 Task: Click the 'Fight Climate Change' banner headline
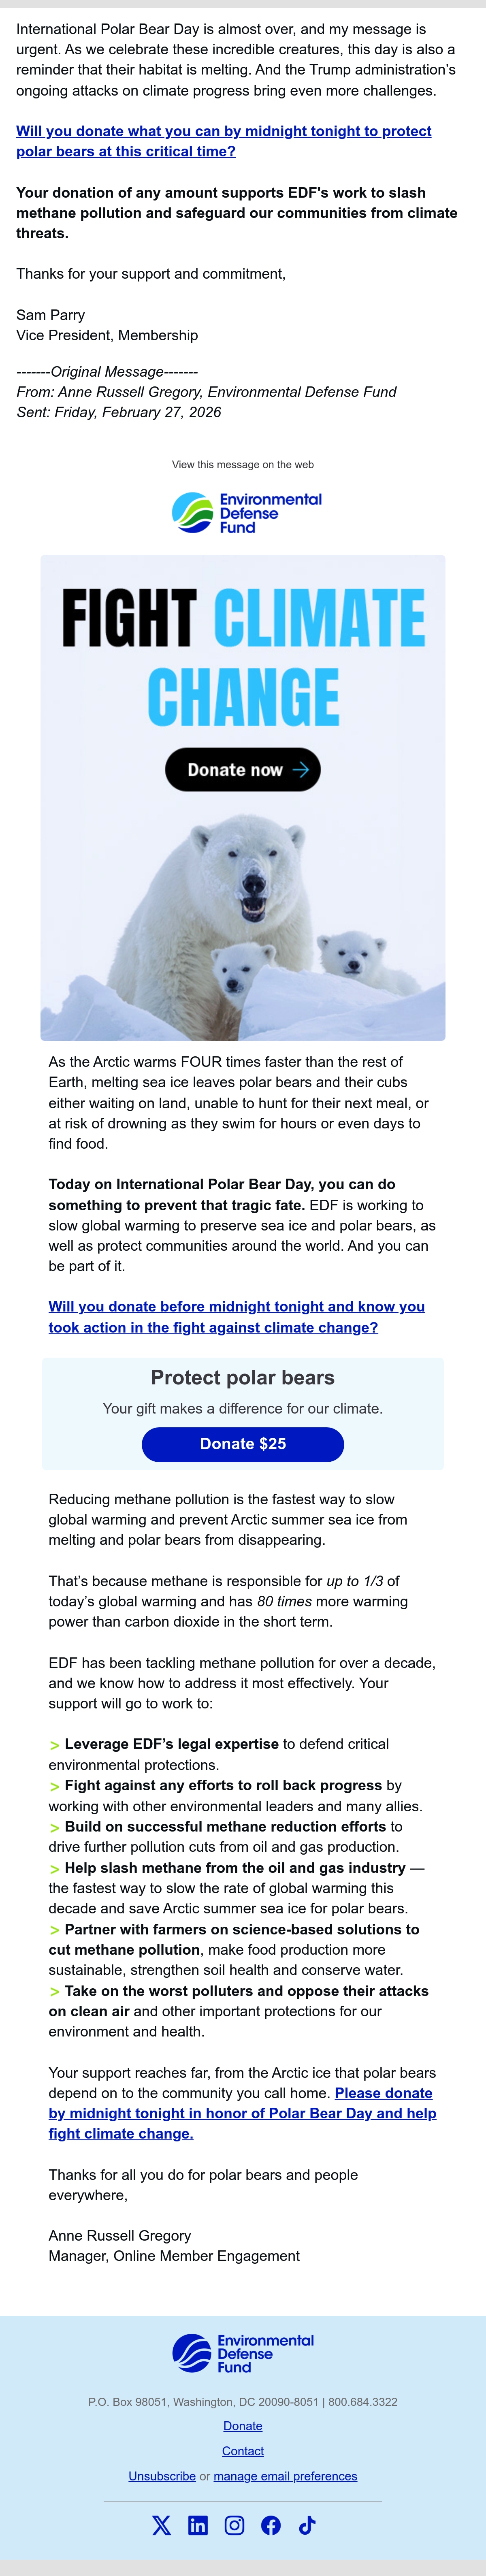coord(243,657)
